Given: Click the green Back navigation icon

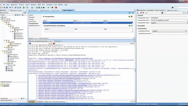Looking at the screenshot, I should pyautogui.click(x=23, y=7).
